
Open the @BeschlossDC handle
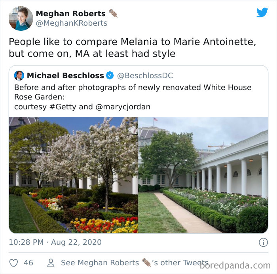pos(145,75)
